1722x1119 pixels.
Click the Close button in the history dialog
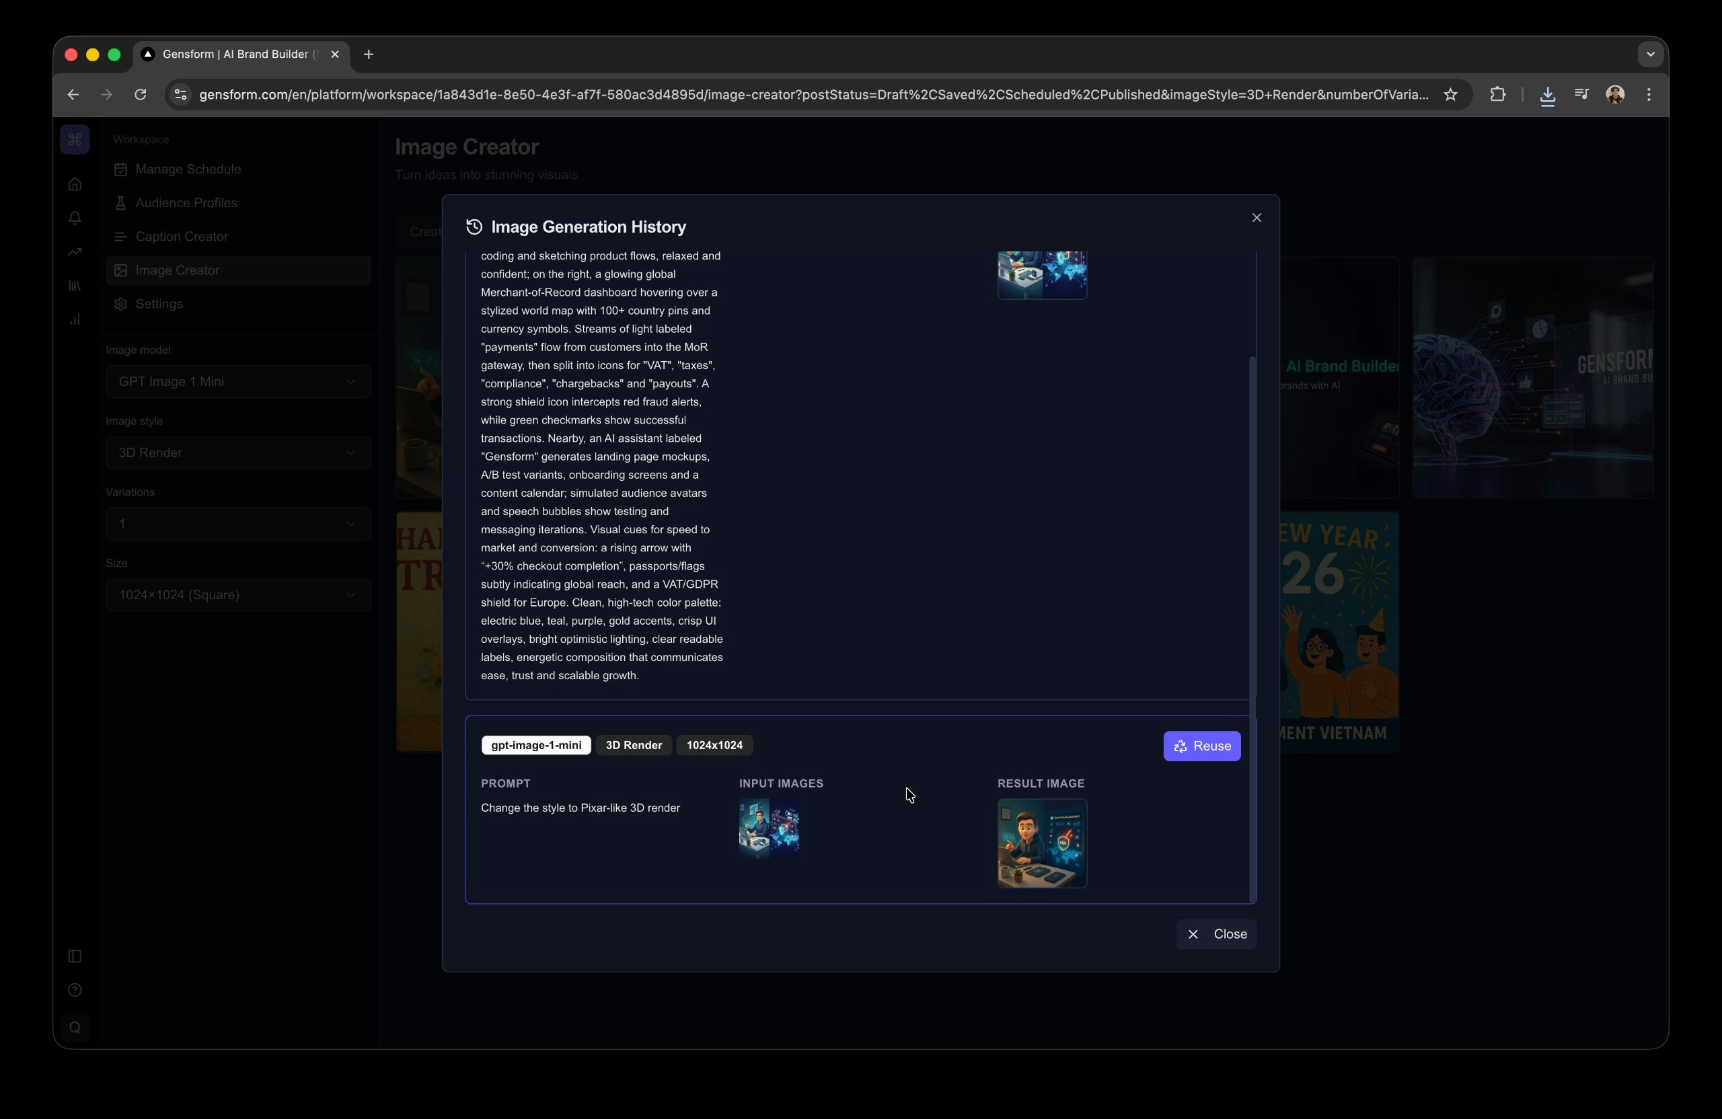[1216, 934]
